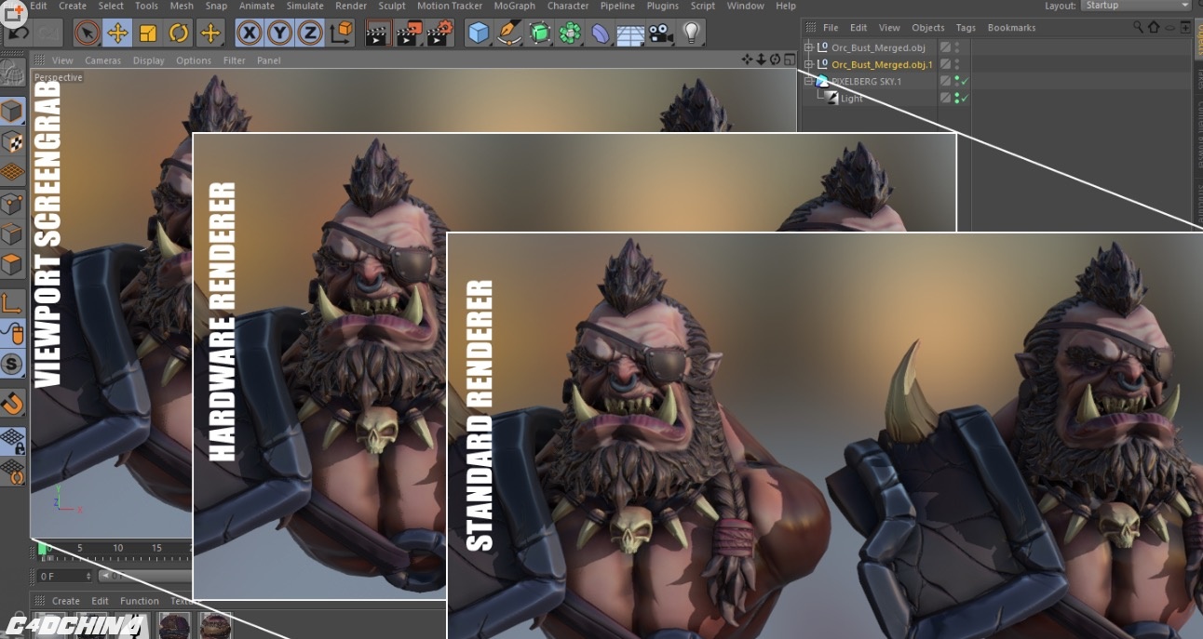Toggle the X axis lock
This screenshot has height=639, width=1203.
[x=249, y=33]
